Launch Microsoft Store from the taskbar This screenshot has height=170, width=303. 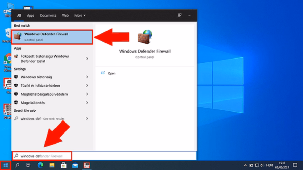click(63, 165)
